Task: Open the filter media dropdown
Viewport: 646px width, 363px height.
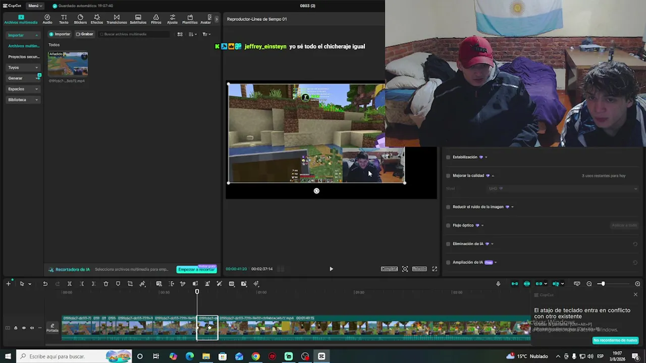Action: 206,34
